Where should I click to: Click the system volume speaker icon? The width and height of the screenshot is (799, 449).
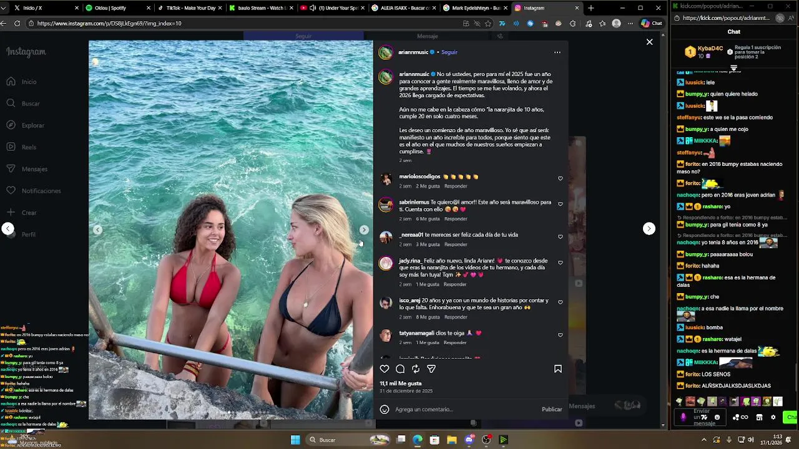click(751, 440)
